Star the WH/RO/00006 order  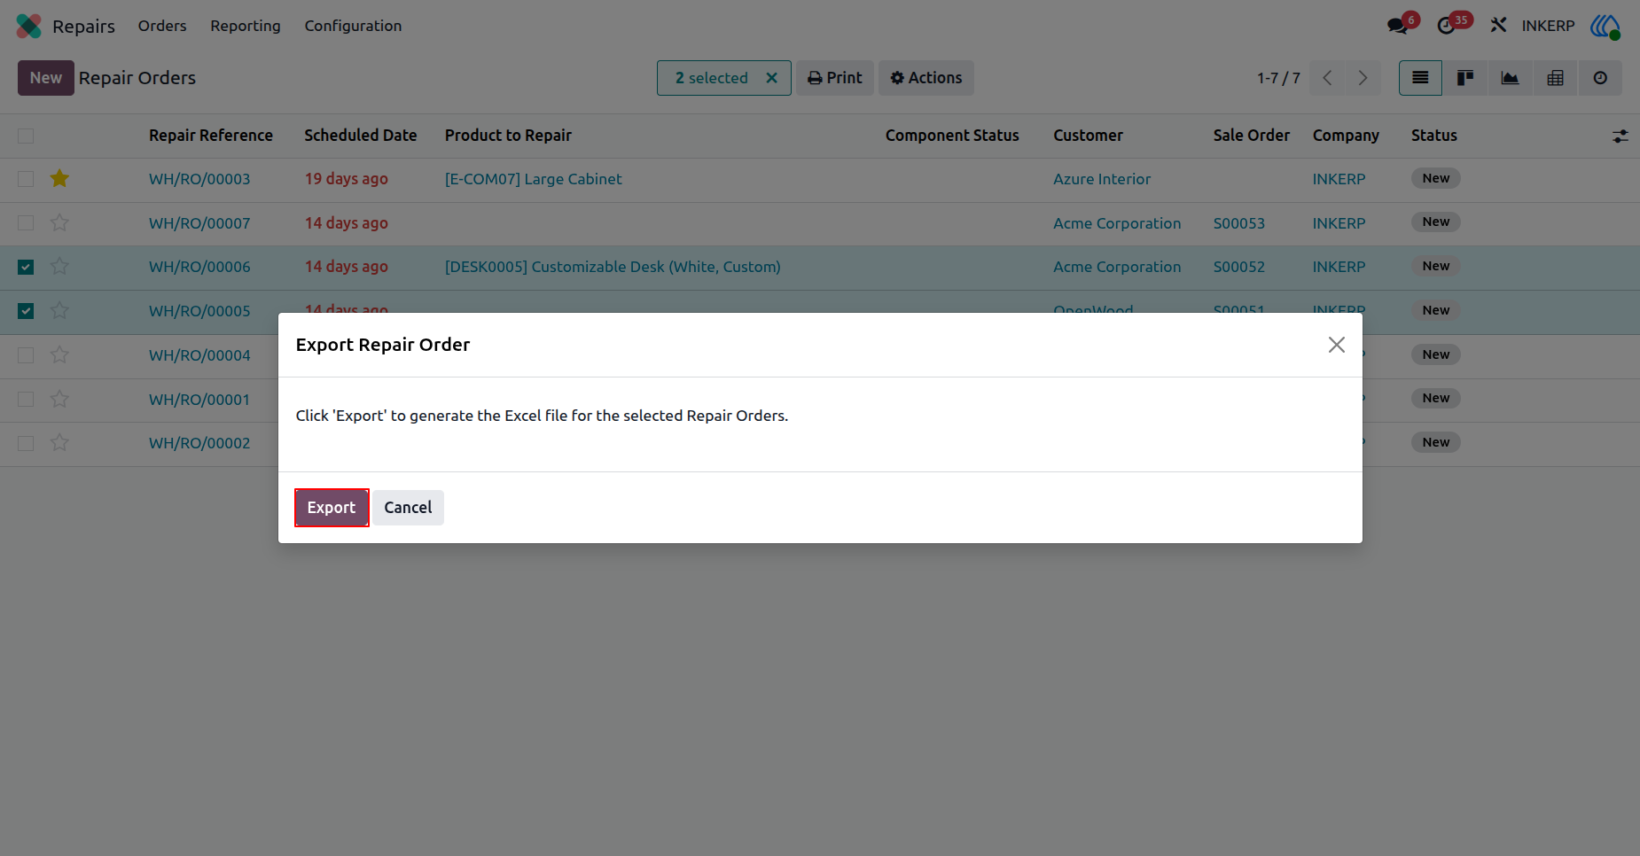click(x=59, y=267)
